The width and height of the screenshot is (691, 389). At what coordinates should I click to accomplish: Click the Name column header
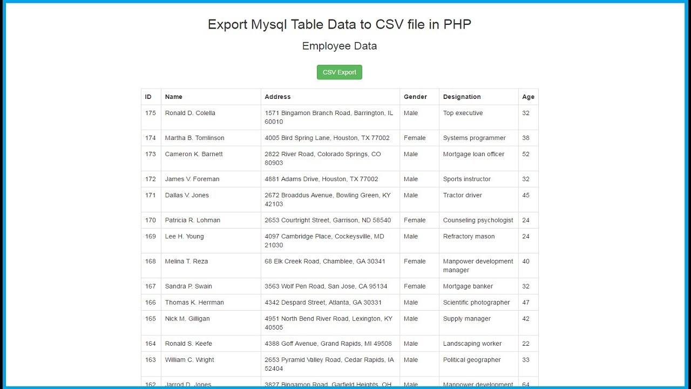coord(174,97)
